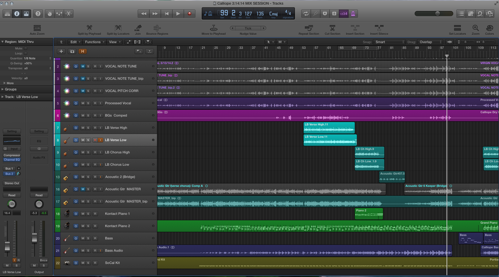The image size is (499, 277).
Task: Click the Rewind transport button
Action: point(144,14)
